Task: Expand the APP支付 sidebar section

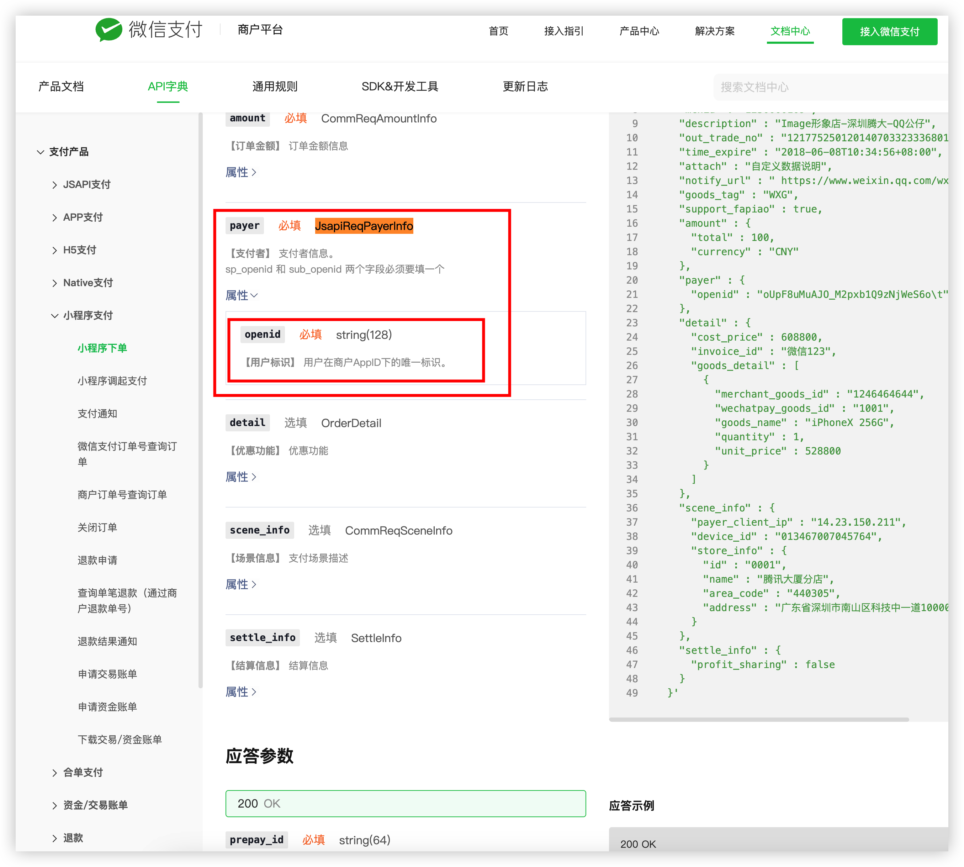Action: [x=83, y=217]
